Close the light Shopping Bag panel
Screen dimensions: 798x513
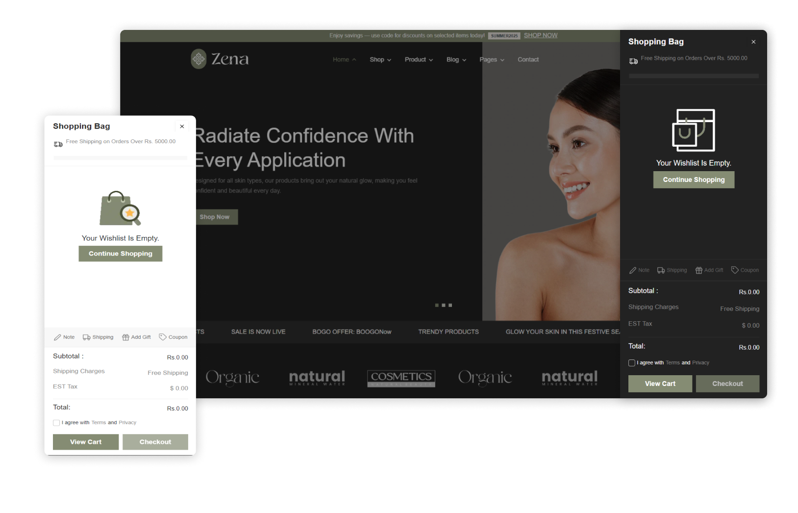click(x=182, y=127)
